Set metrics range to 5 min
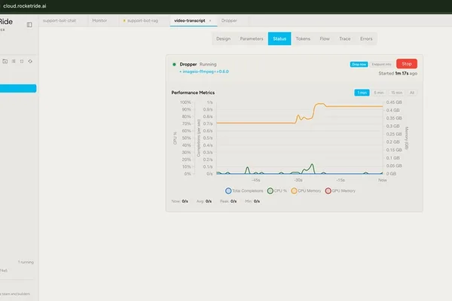452x301 pixels. tap(378, 93)
